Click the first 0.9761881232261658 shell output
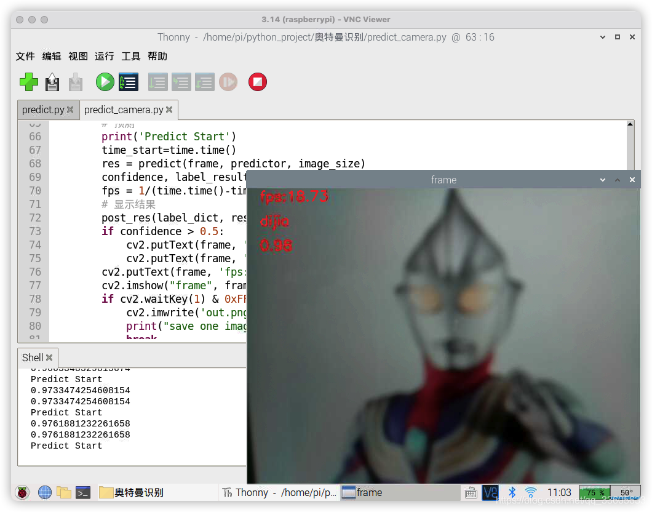 80,424
